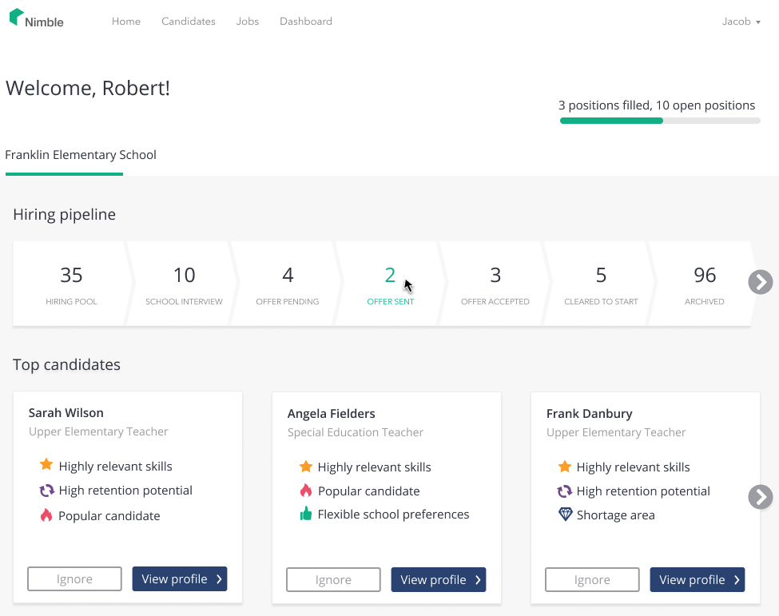Click retention cycle icon on Sarah Wilson's card
The width and height of the screenshot is (779, 616).
pyautogui.click(x=46, y=491)
